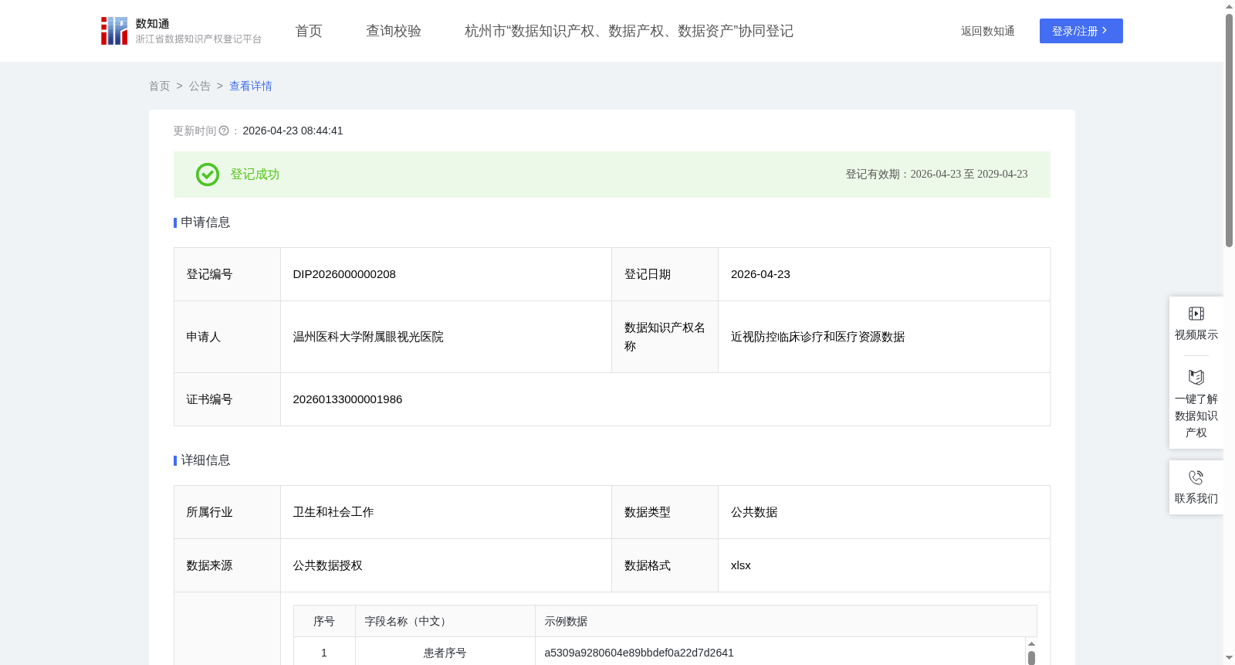Click the 申请信息 section heading
This screenshot has width=1235, height=665.
click(x=205, y=222)
